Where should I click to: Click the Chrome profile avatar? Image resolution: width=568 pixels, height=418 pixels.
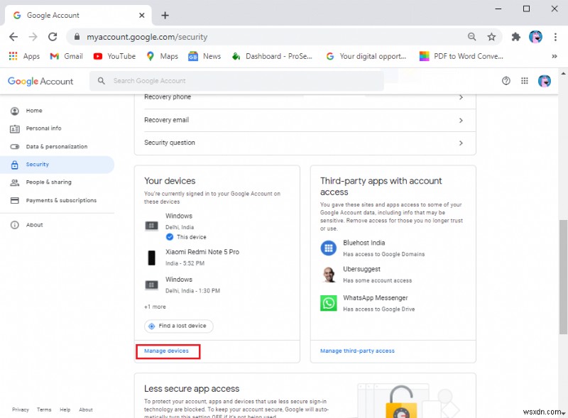[x=535, y=37]
